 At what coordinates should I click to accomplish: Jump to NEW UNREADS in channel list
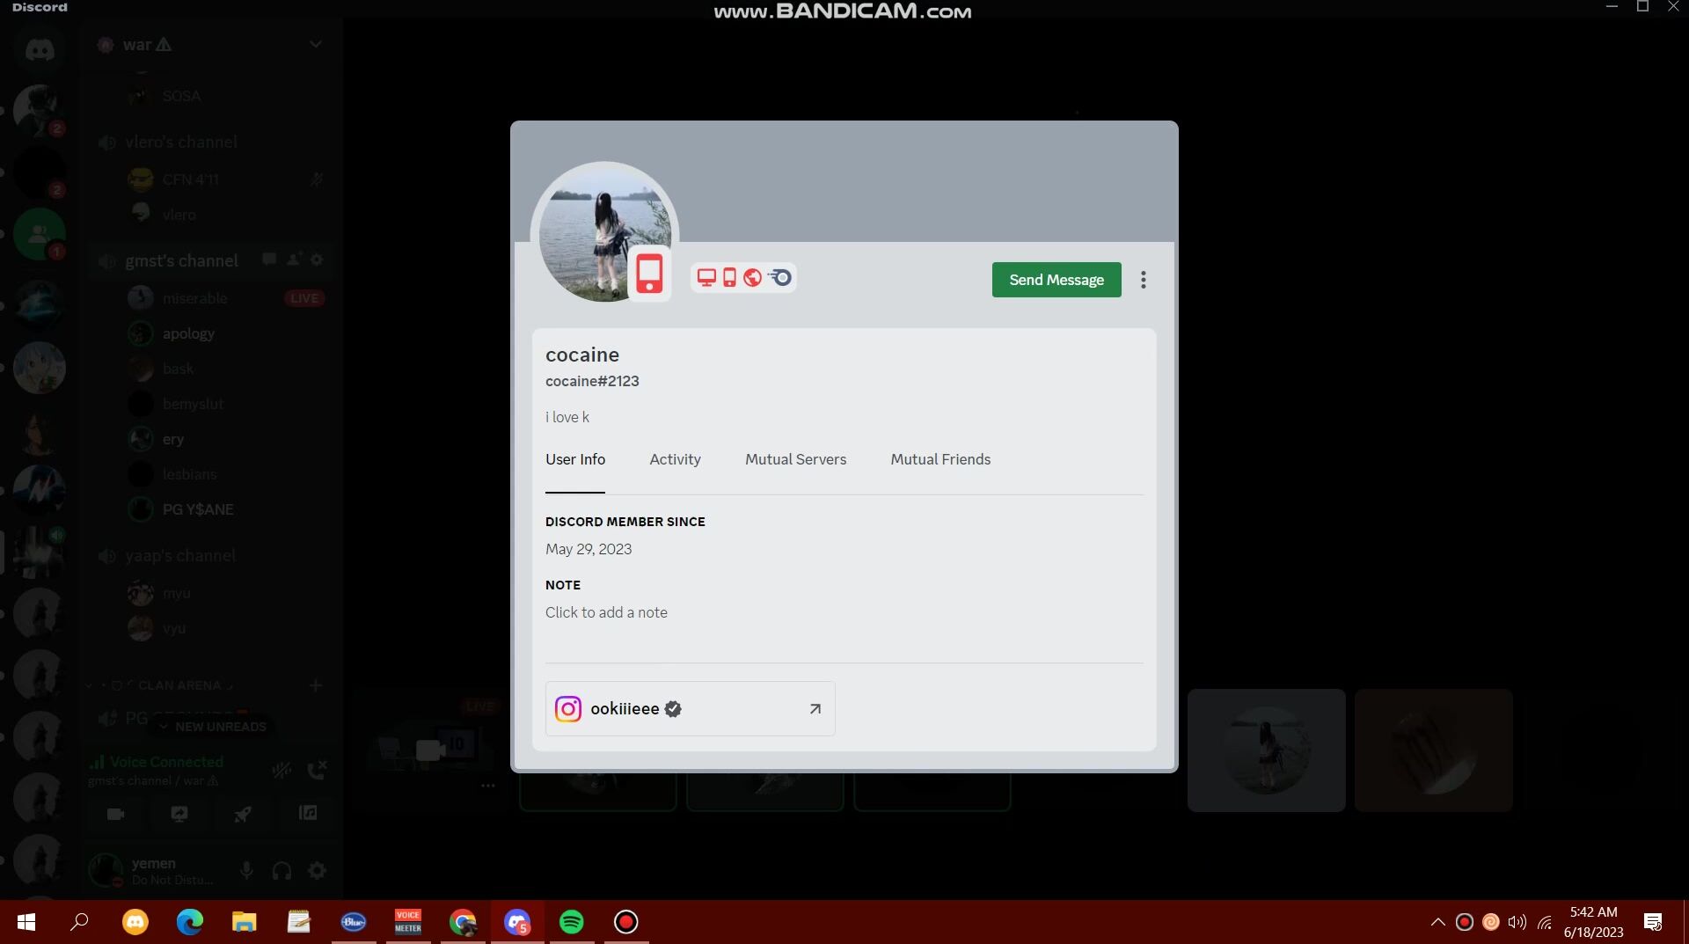click(212, 726)
